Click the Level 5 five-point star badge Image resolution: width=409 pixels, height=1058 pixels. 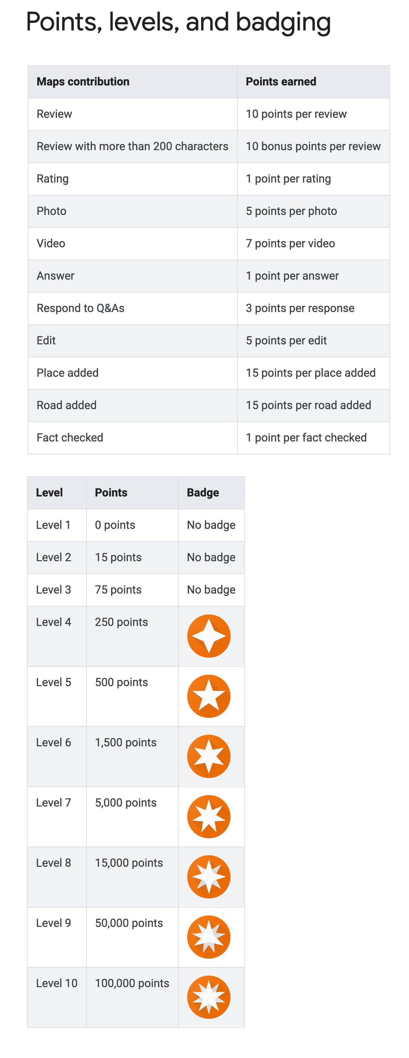point(209,696)
